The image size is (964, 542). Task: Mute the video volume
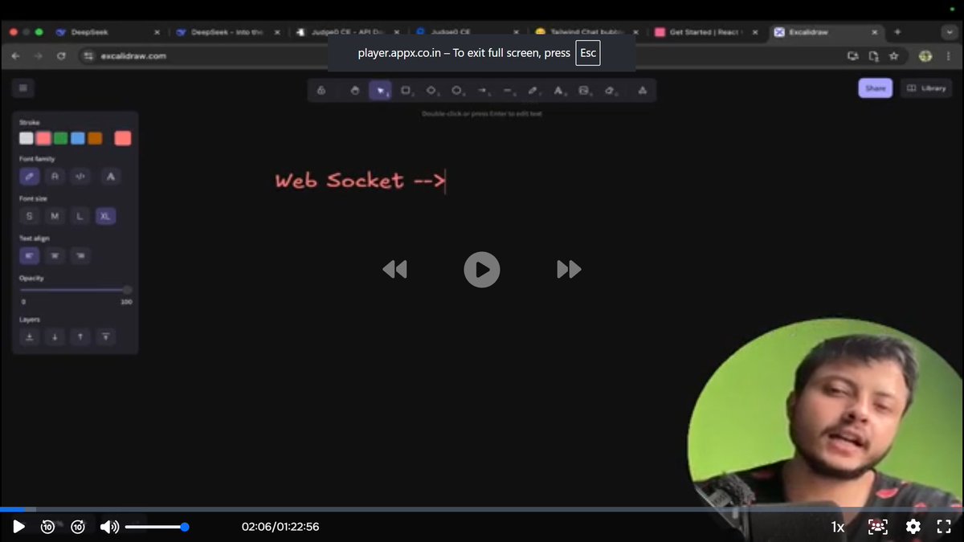109,527
